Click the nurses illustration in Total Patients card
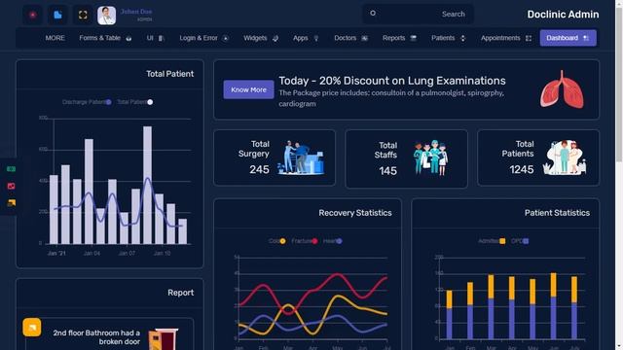 coord(564,157)
